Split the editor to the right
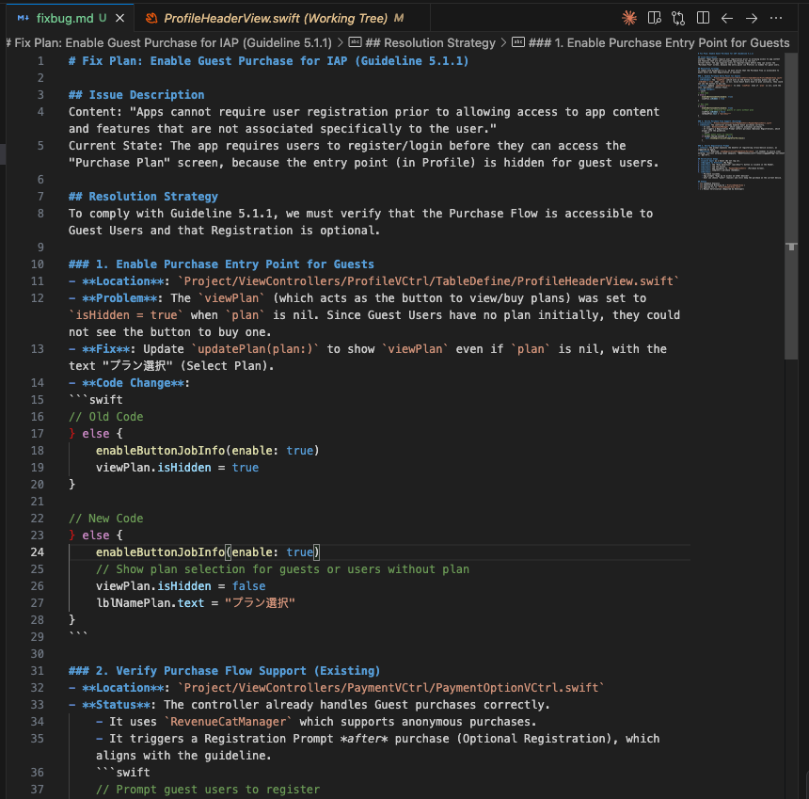Image resolution: width=809 pixels, height=799 pixels. 703,18
